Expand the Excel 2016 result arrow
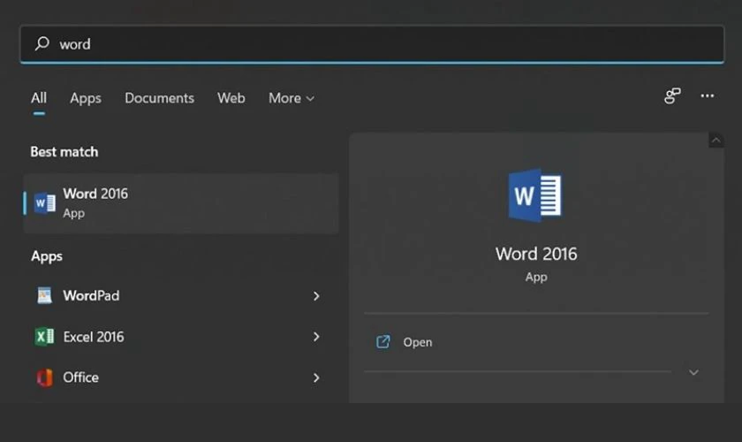Image resolution: width=742 pixels, height=442 pixels. (316, 337)
